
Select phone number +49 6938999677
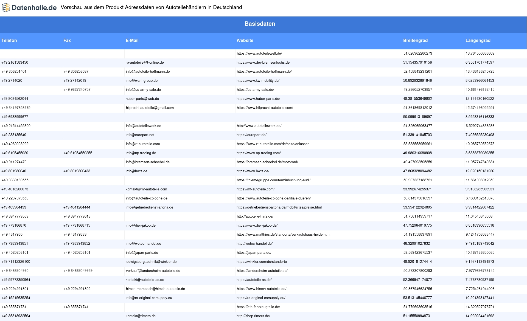point(15,117)
